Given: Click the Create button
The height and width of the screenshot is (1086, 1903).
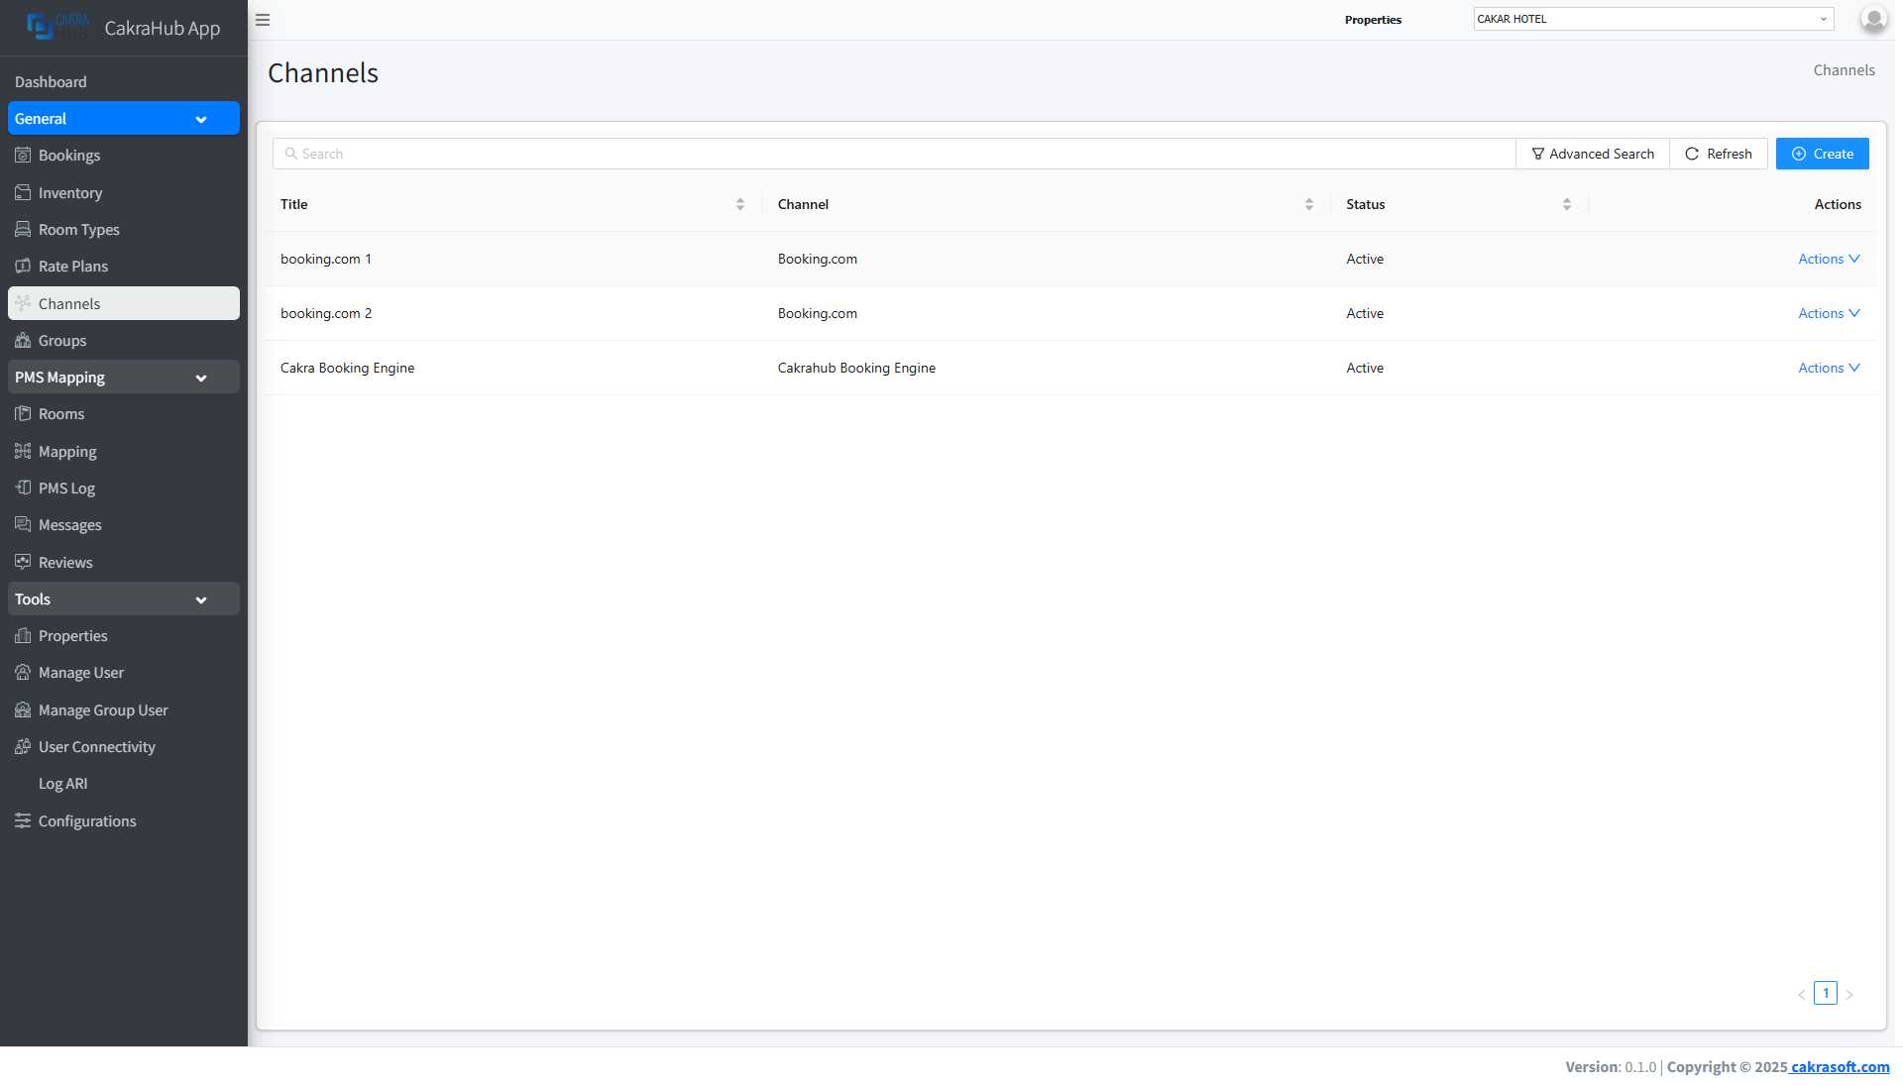Looking at the screenshot, I should [1822, 154].
